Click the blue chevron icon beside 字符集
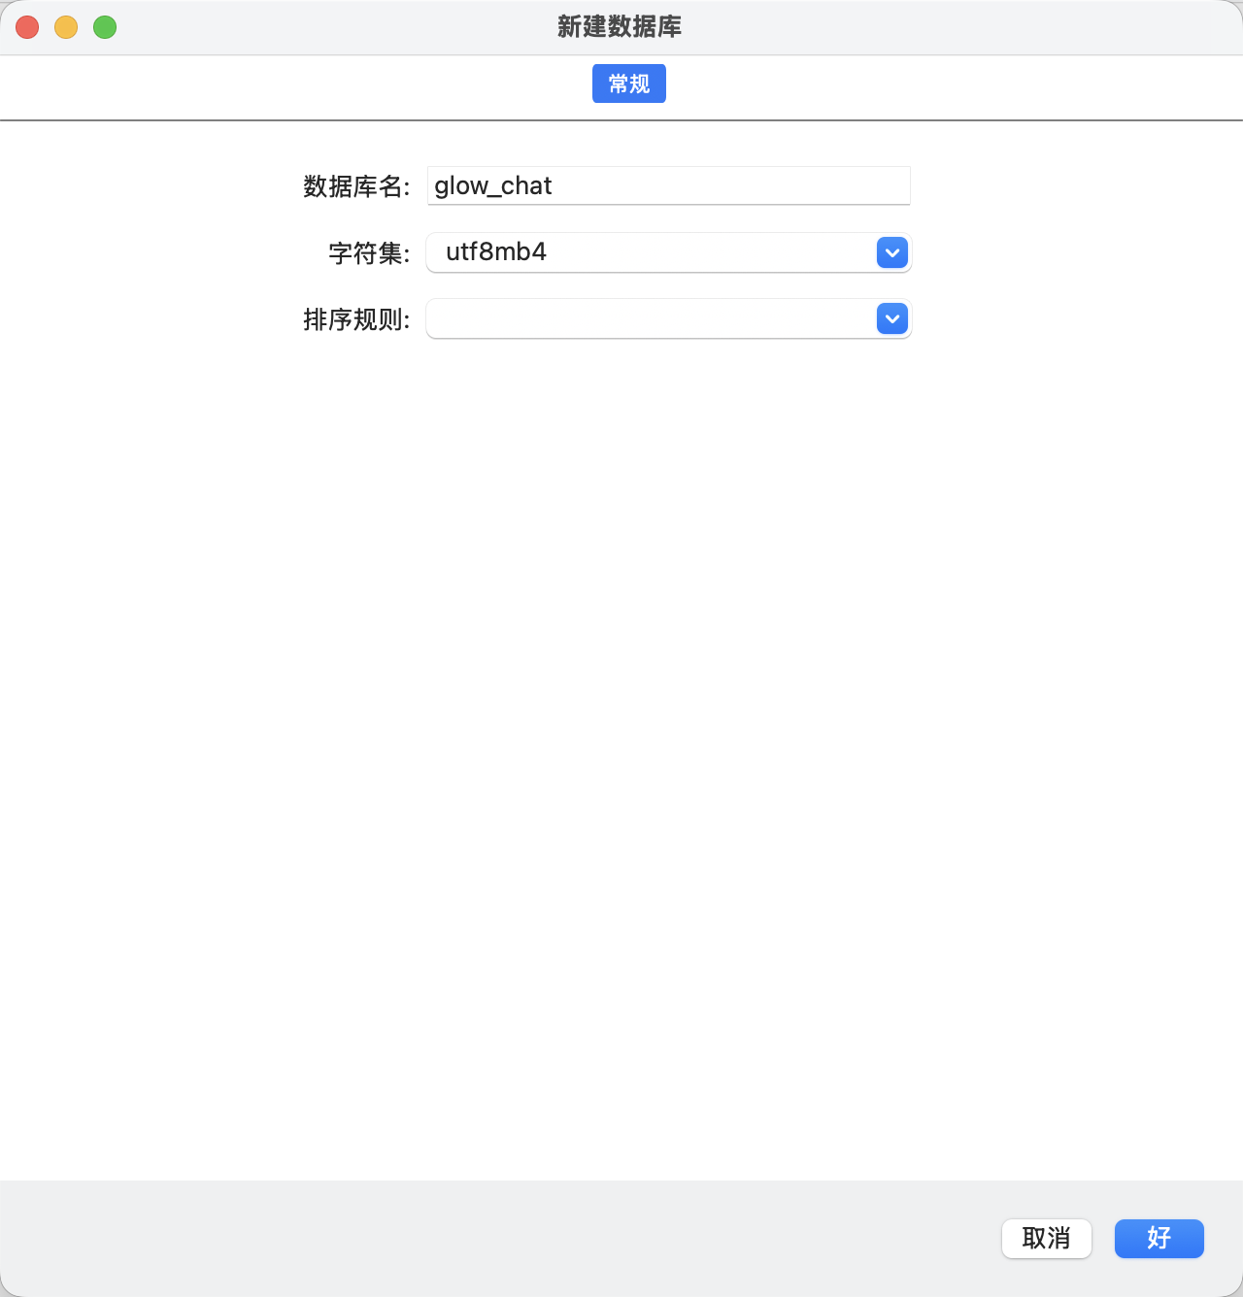Image resolution: width=1243 pixels, height=1297 pixels. pyautogui.click(x=891, y=252)
